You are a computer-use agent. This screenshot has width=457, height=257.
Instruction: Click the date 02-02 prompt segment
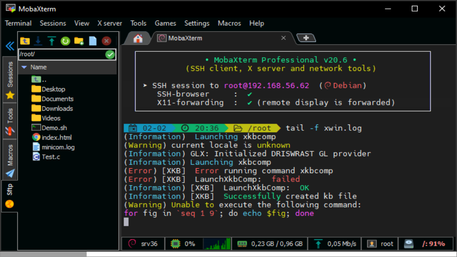tap(149, 128)
